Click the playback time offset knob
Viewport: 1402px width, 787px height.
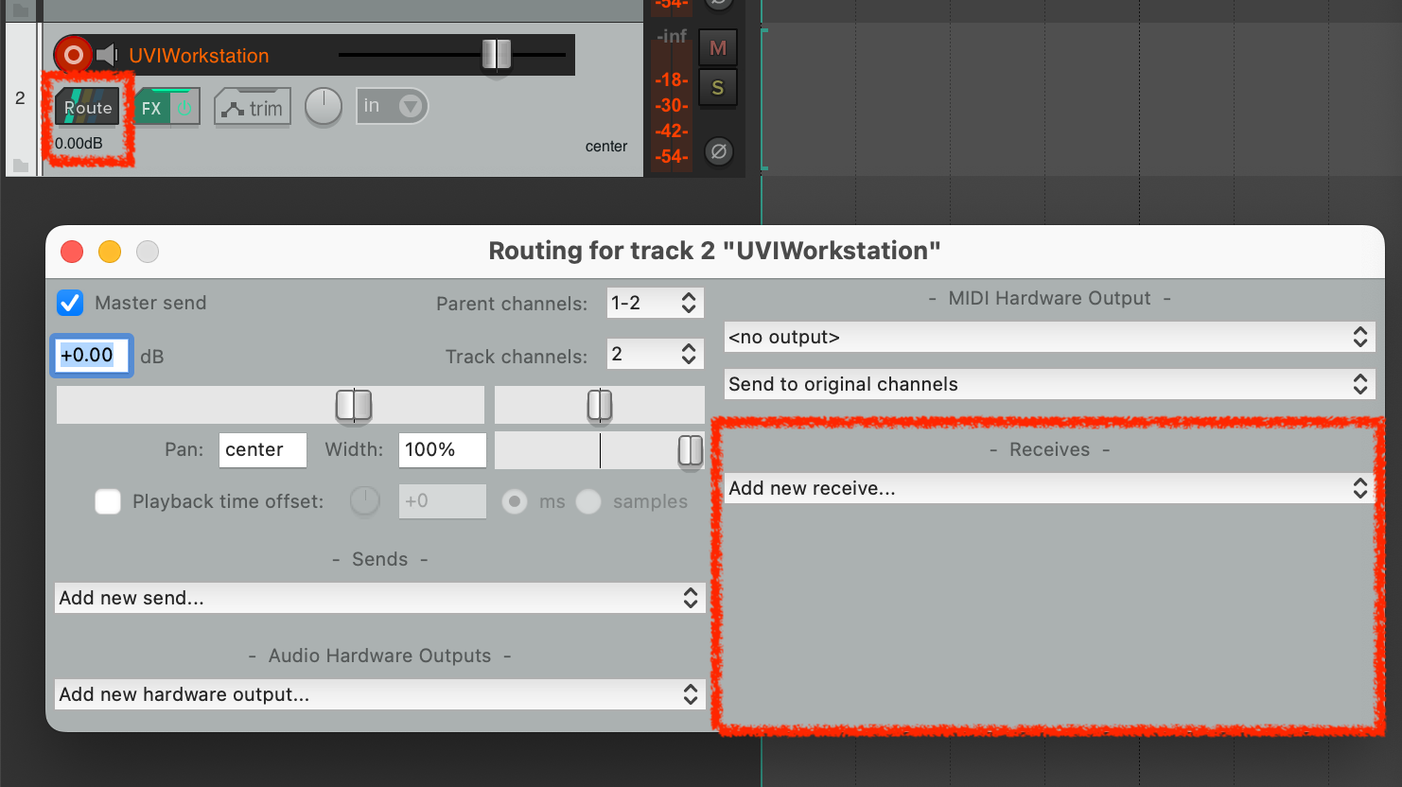pyautogui.click(x=365, y=501)
